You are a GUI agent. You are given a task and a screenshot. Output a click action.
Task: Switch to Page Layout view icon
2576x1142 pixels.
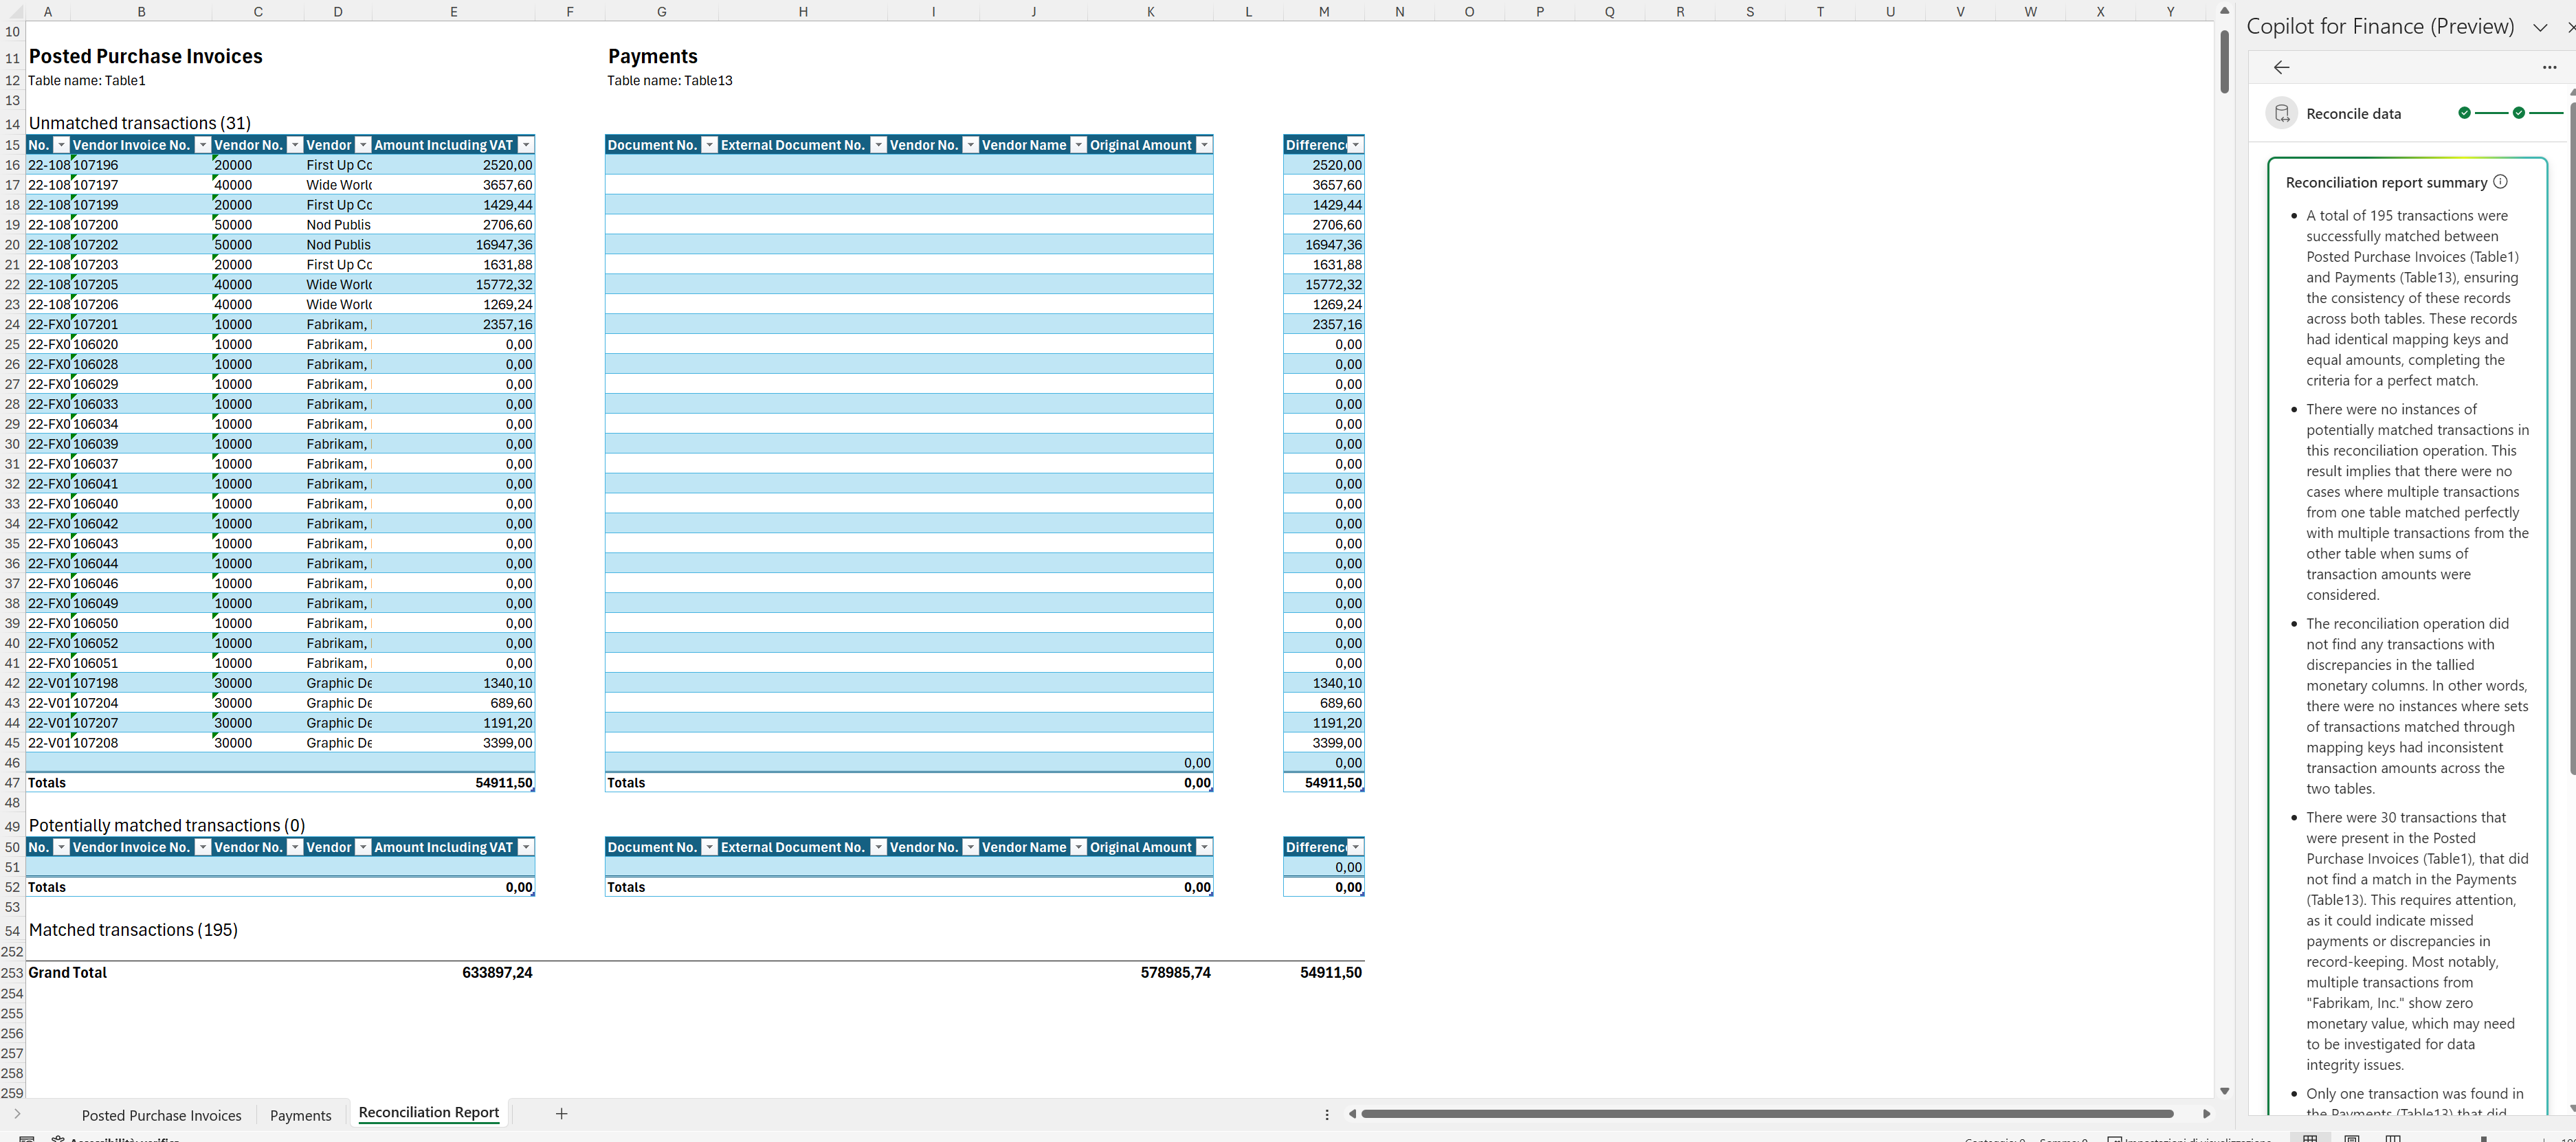pyautogui.click(x=2352, y=1138)
